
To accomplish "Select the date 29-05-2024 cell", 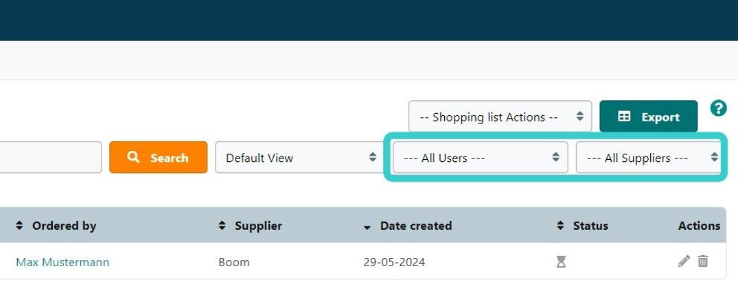I will [x=395, y=262].
